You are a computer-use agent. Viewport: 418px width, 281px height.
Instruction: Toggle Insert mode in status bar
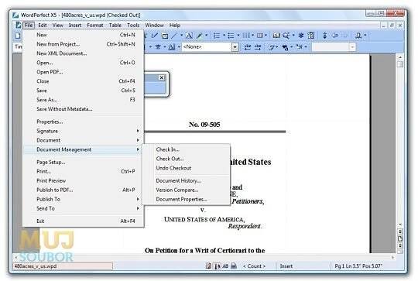[286, 266]
